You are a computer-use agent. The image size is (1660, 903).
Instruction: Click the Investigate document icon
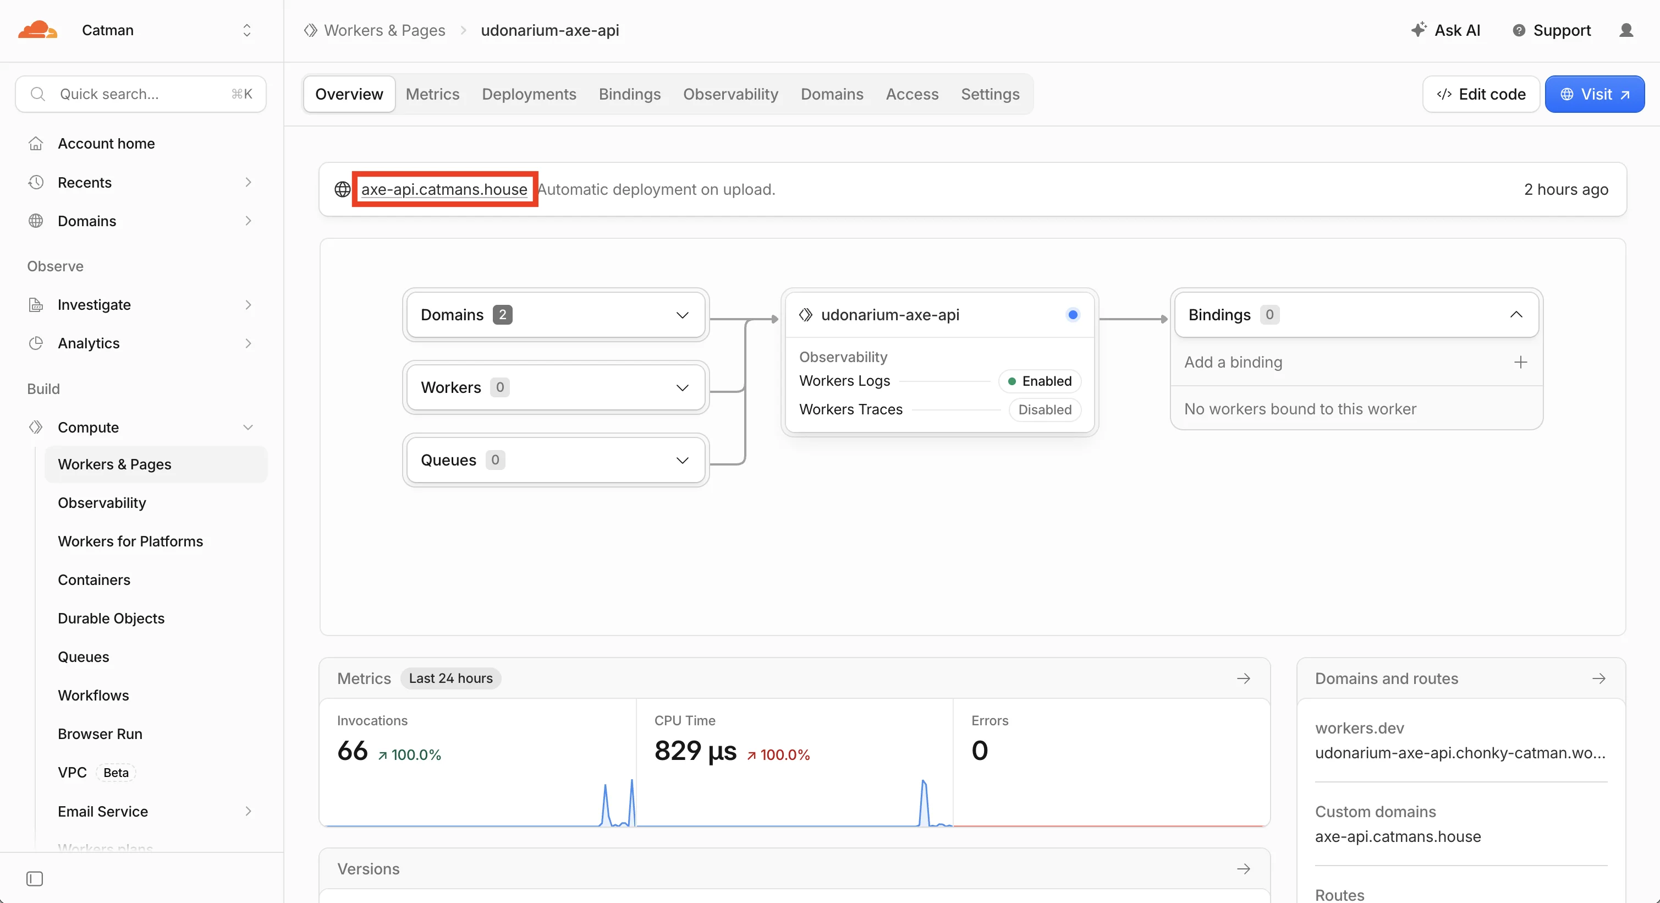tap(36, 305)
